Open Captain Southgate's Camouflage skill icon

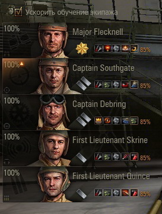tap(107, 85)
